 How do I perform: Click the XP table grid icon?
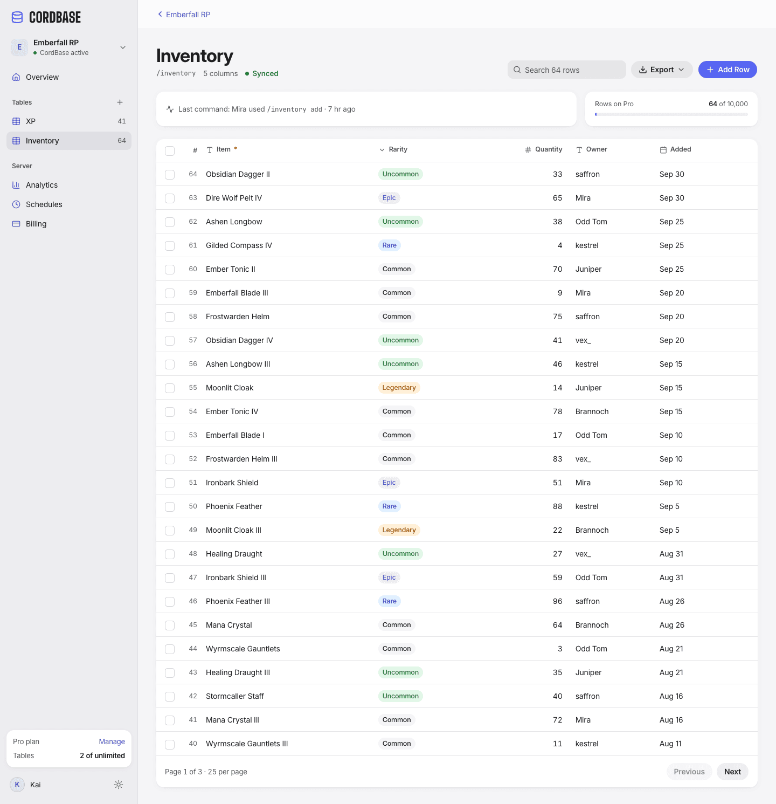coord(16,121)
